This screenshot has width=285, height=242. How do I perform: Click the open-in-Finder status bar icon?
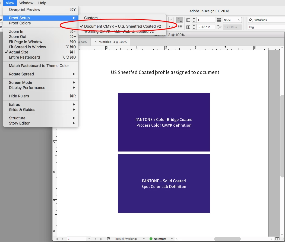109,239
